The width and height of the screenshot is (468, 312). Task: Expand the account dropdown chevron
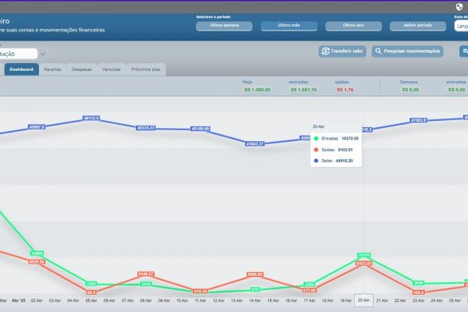click(x=43, y=54)
